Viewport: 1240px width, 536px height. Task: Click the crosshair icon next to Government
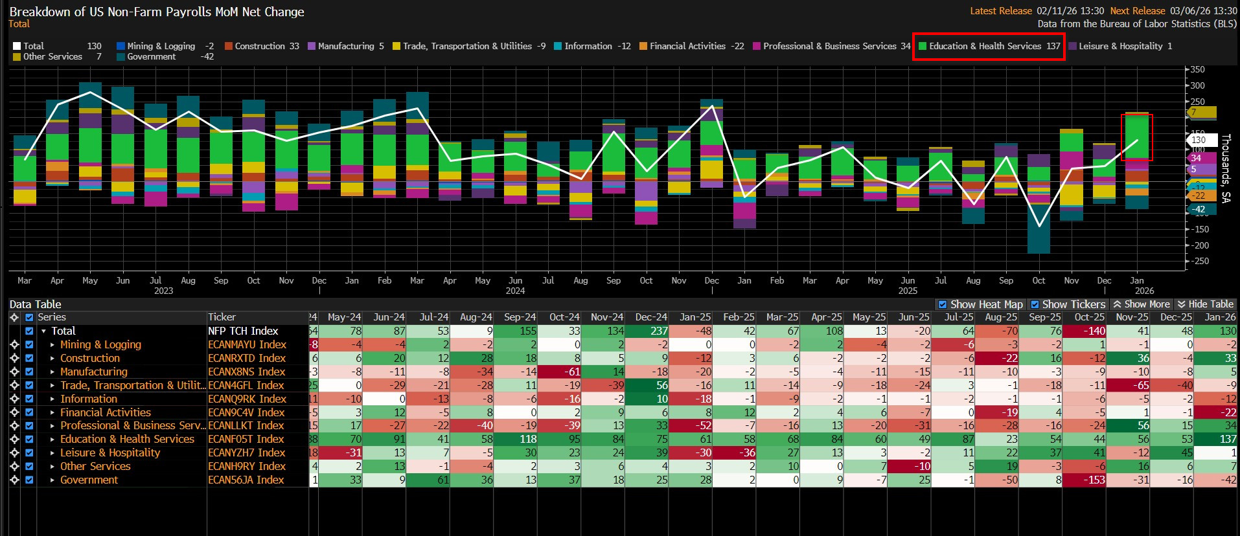tap(14, 480)
